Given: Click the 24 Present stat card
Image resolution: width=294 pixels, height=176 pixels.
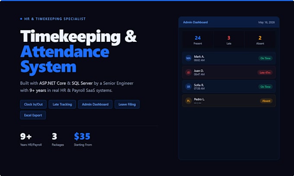Looking at the screenshot, I should click(x=198, y=40).
